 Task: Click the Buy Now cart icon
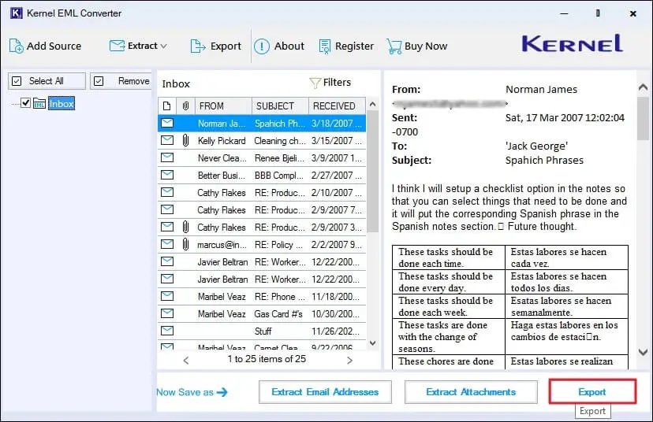tap(394, 46)
